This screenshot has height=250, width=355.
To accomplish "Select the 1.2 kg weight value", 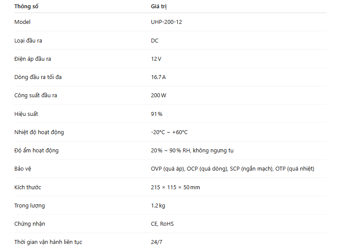I will (158, 205).
